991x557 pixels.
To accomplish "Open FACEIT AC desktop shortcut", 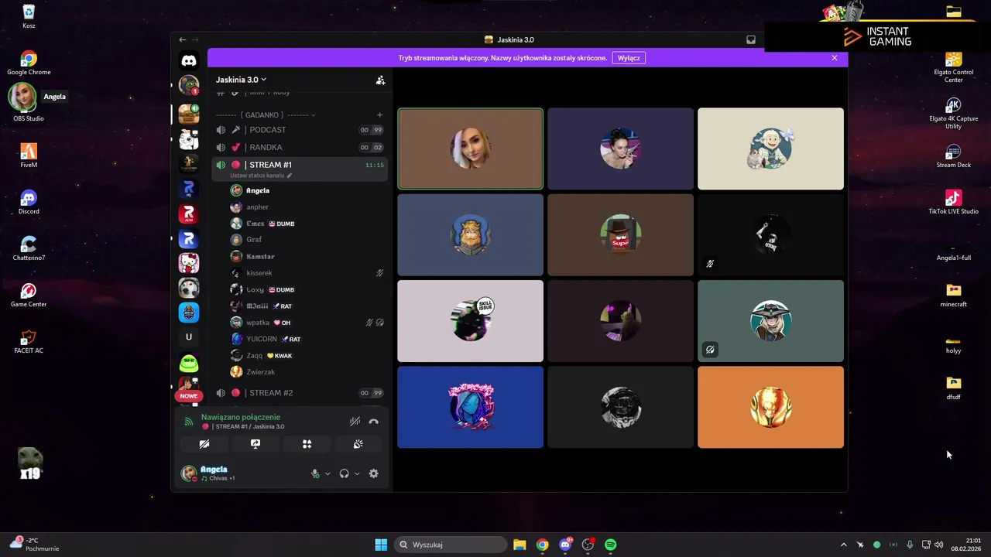I will [29, 341].
